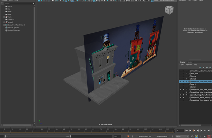Step forward one frame

click(x=209, y=131)
